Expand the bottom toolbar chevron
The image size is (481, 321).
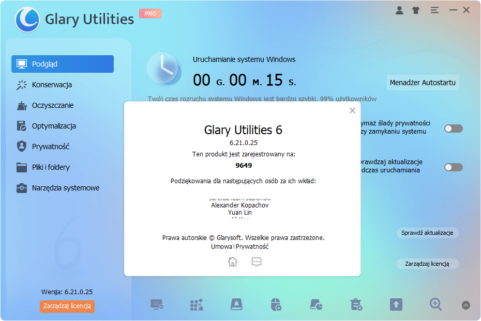tap(465, 305)
